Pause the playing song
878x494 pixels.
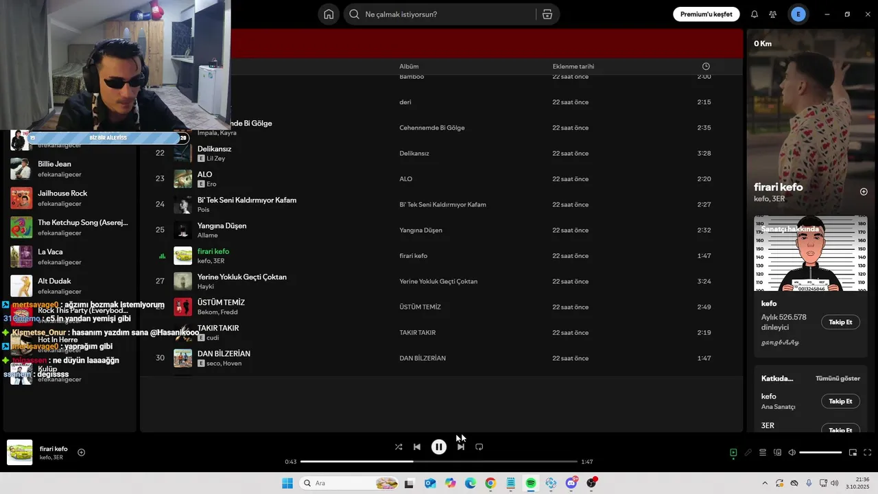click(439, 447)
